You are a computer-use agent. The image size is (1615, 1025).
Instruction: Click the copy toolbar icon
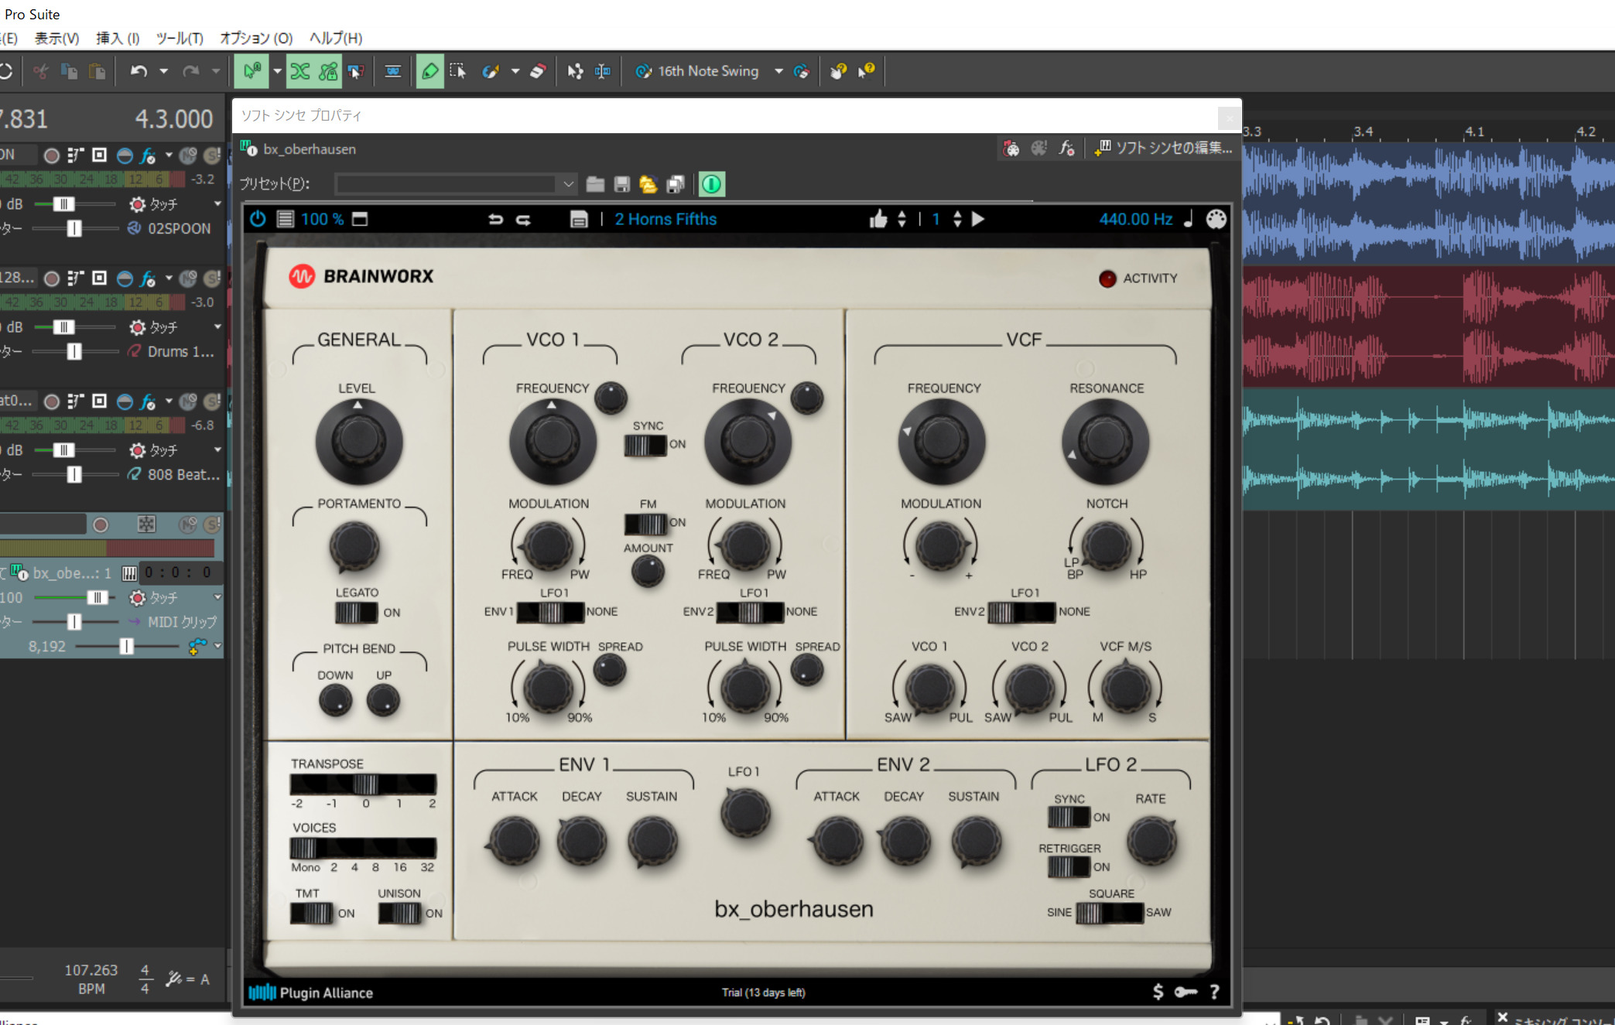[x=69, y=71]
